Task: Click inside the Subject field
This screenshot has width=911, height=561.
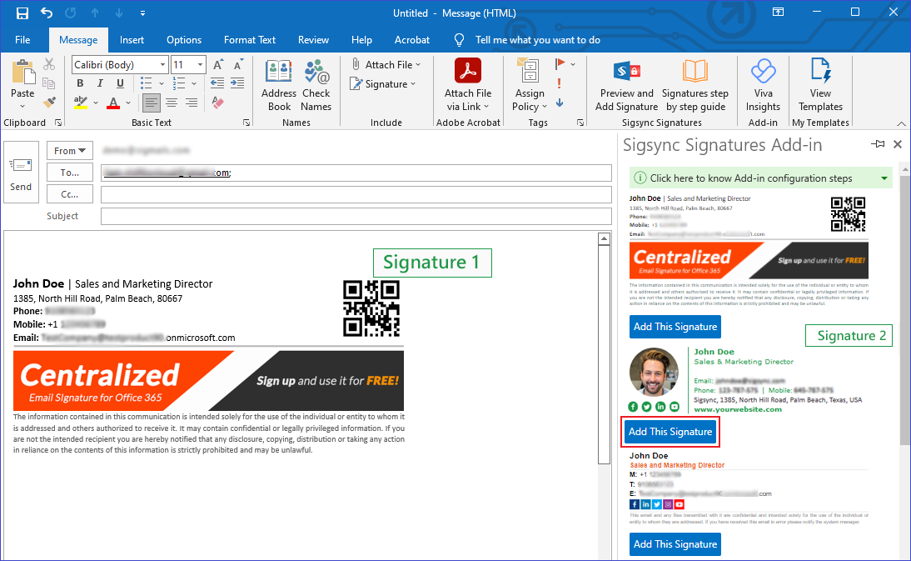Action: pyautogui.click(x=356, y=217)
